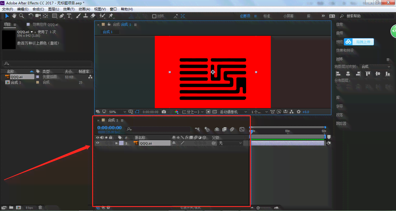The height and width of the screenshot is (211, 396).
Task: Select the Selection arrow tool
Action: tap(7, 16)
